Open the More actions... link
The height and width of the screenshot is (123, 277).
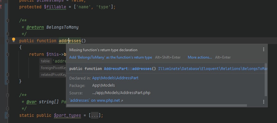tap(200, 57)
